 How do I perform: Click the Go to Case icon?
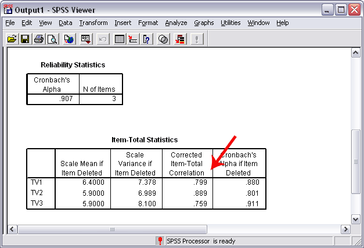pyautogui.click(x=133, y=39)
